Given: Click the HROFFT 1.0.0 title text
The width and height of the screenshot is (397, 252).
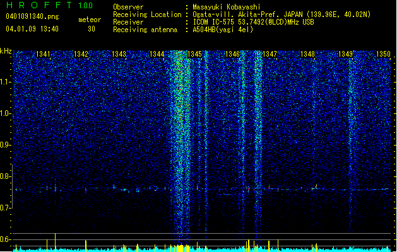Looking at the screenshot, I should click(50, 5).
